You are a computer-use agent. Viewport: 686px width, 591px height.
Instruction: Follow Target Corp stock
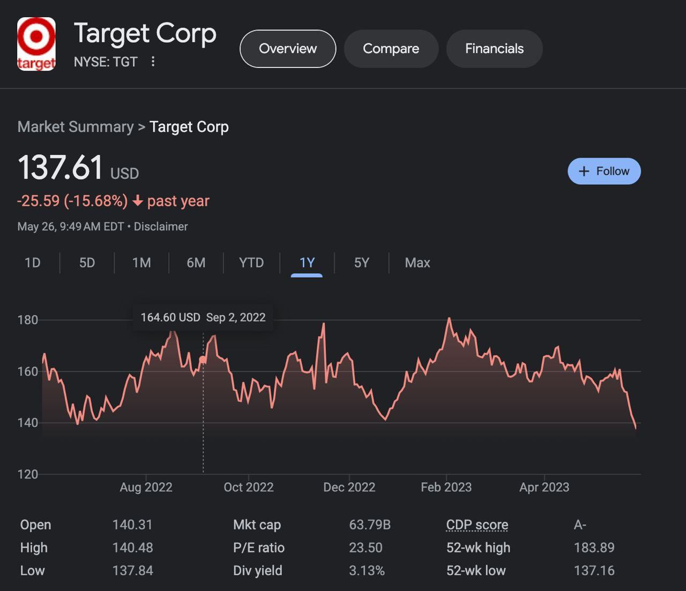click(x=604, y=171)
